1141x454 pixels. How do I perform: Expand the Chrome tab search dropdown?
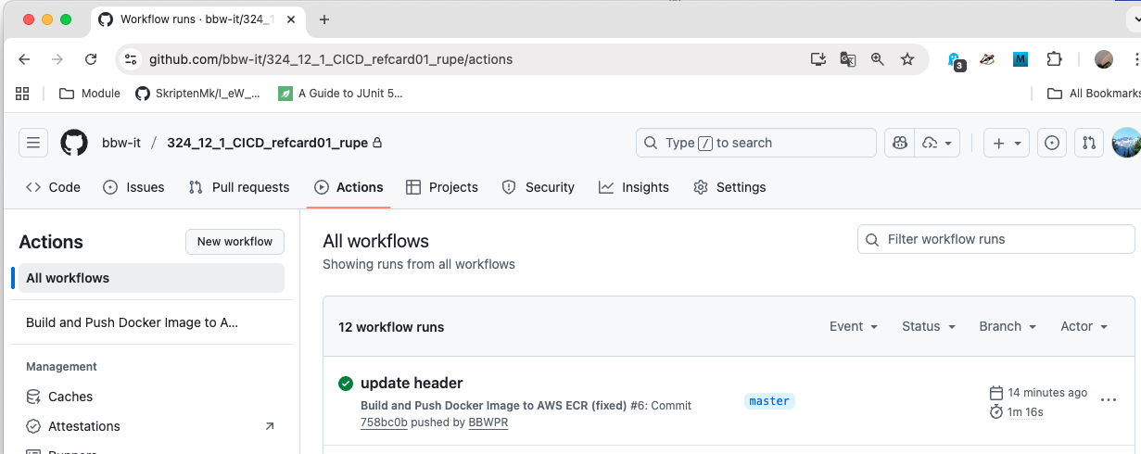[x=1136, y=19]
